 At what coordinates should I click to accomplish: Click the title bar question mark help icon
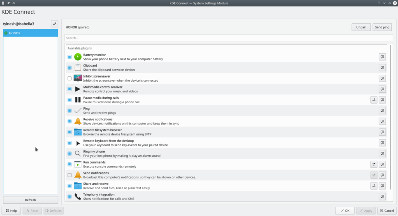379,3
